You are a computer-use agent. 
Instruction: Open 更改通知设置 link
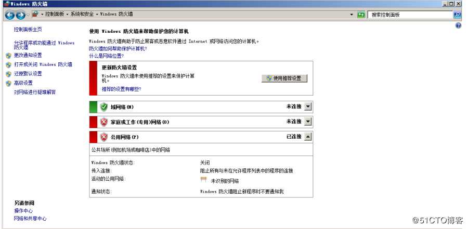point(28,55)
